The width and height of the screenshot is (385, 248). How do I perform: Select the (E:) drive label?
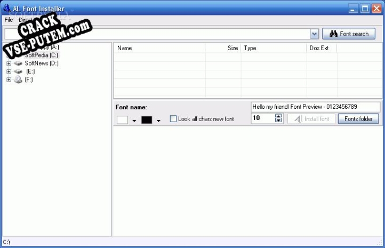[30, 71]
